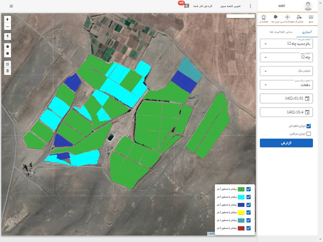Click the yellow legend color swatch

click(x=241, y=213)
